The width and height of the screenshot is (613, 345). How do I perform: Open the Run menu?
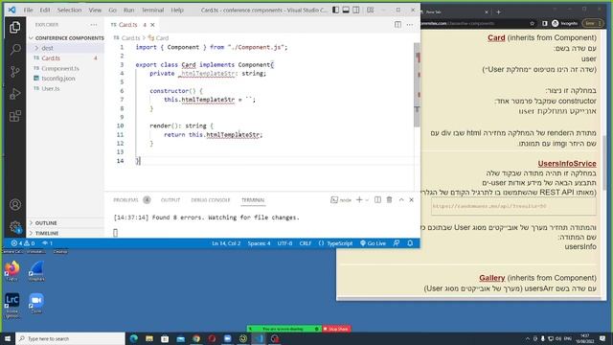[x=128, y=10]
